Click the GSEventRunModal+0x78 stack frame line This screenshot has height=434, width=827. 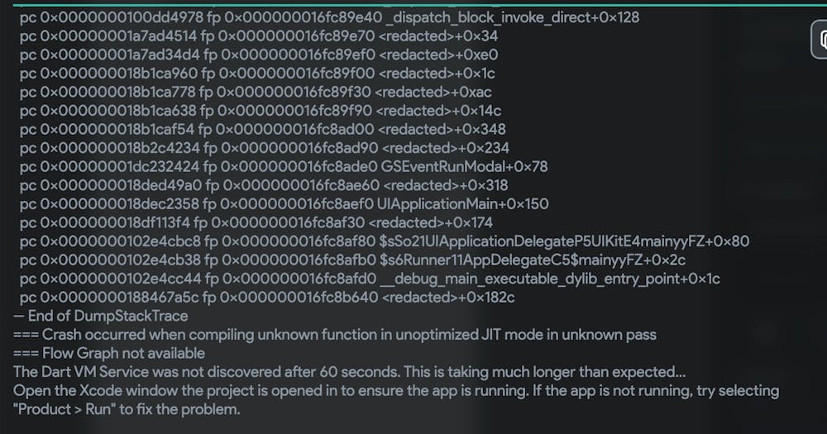(284, 167)
